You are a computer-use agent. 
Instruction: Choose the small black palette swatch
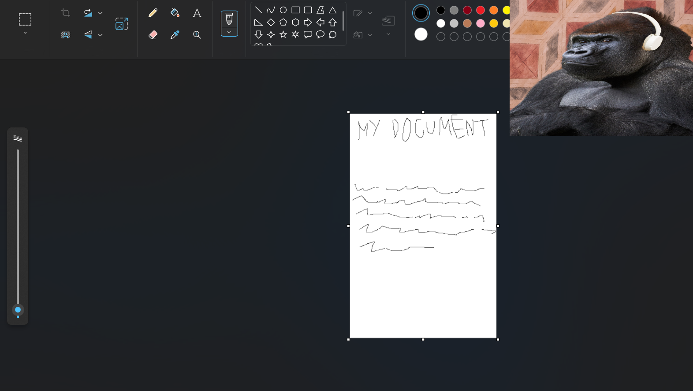coord(441,10)
